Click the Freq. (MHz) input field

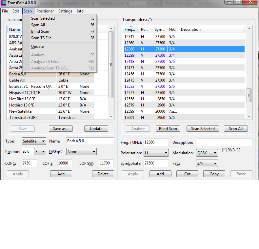click(156, 143)
